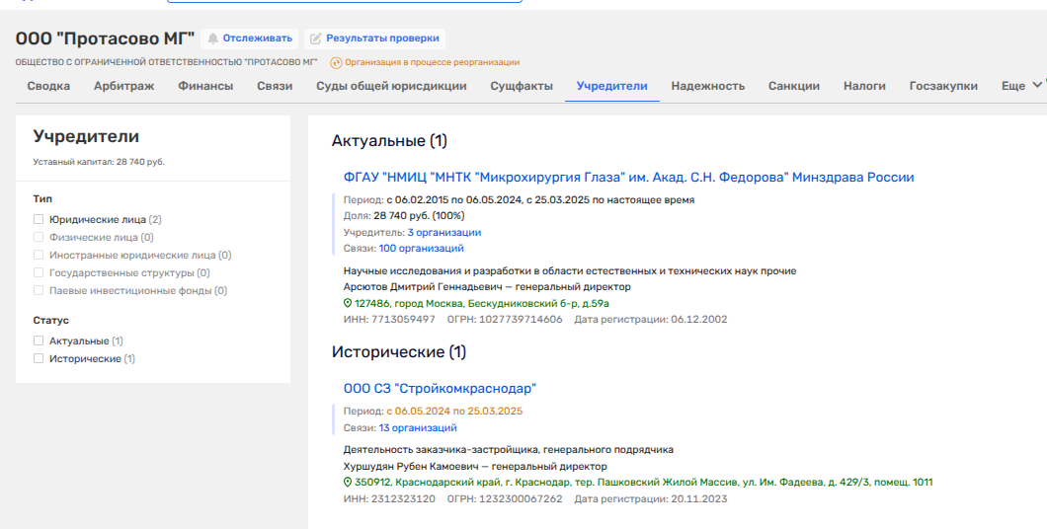Image resolution: width=1047 pixels, height=529 pixels.
Task: Click the pencil icon in Результаты проверки
Action: (316, 38)
